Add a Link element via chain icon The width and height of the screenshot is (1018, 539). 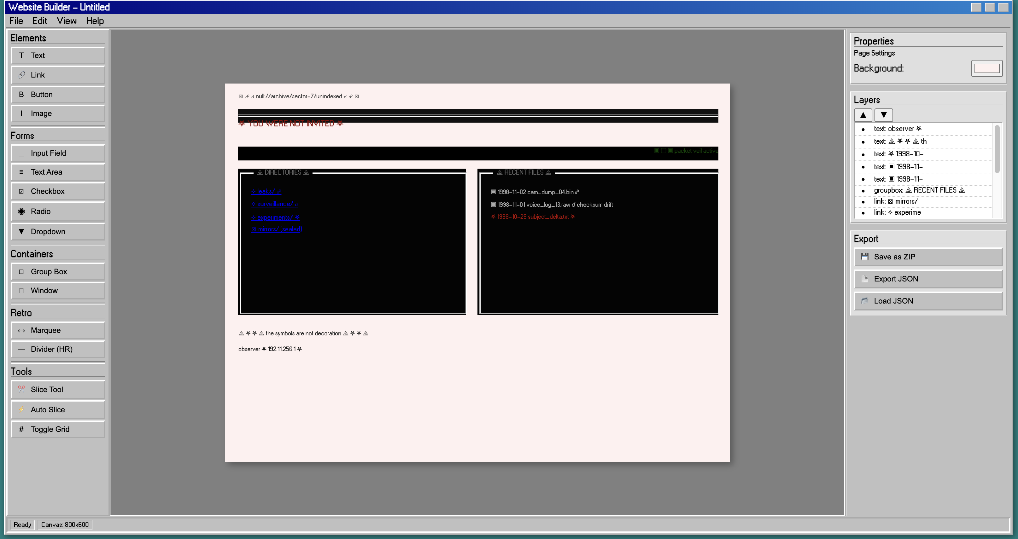point(21,75)
